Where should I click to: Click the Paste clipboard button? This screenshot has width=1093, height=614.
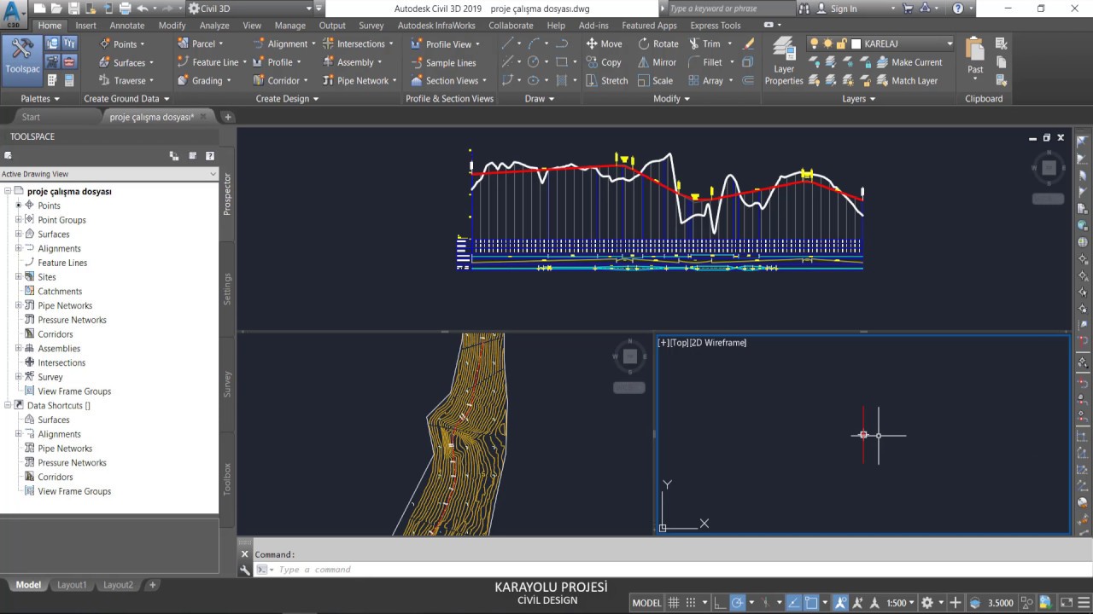pyautogui.click(x=975, y=58)
